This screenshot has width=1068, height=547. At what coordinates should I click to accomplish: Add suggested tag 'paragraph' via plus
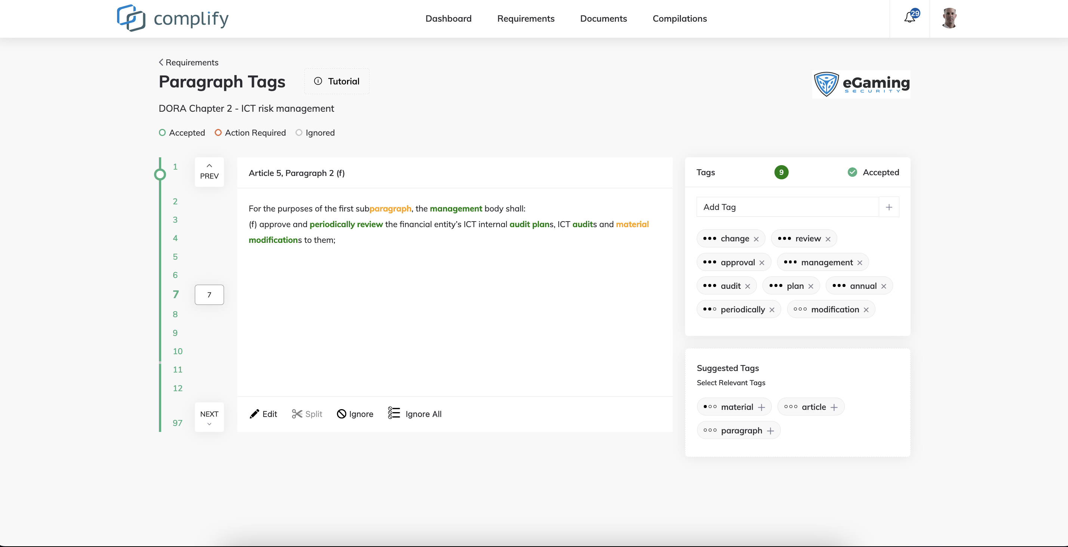(770, 431)
